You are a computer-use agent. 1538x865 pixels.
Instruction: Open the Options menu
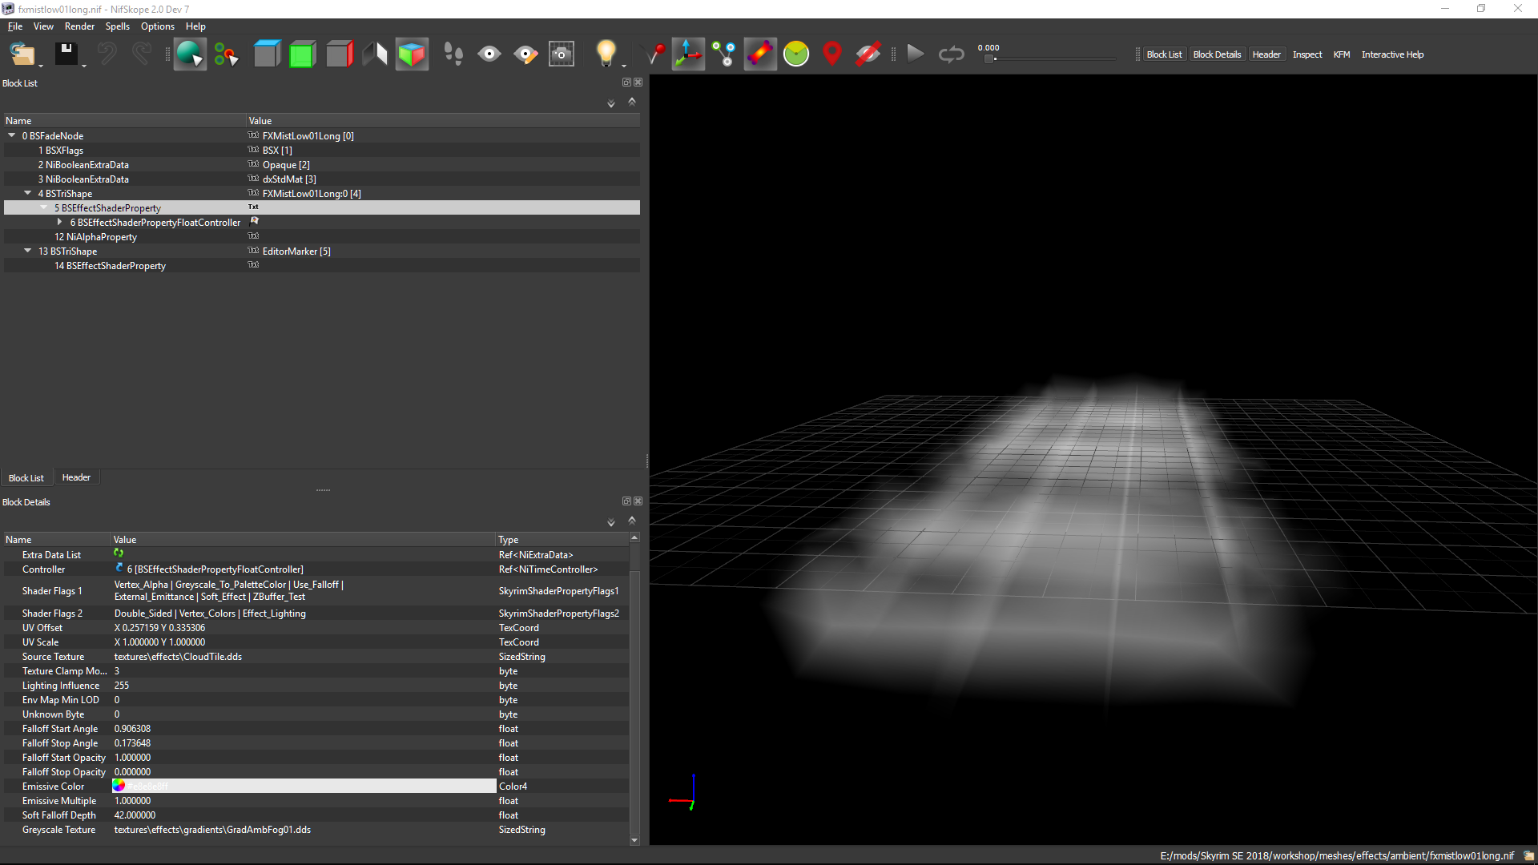pos(158,26)
